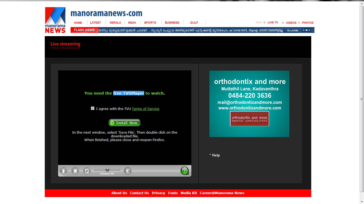Open the GULF section
The height and width of the screenshot is (204, 364).
[194, 23]
